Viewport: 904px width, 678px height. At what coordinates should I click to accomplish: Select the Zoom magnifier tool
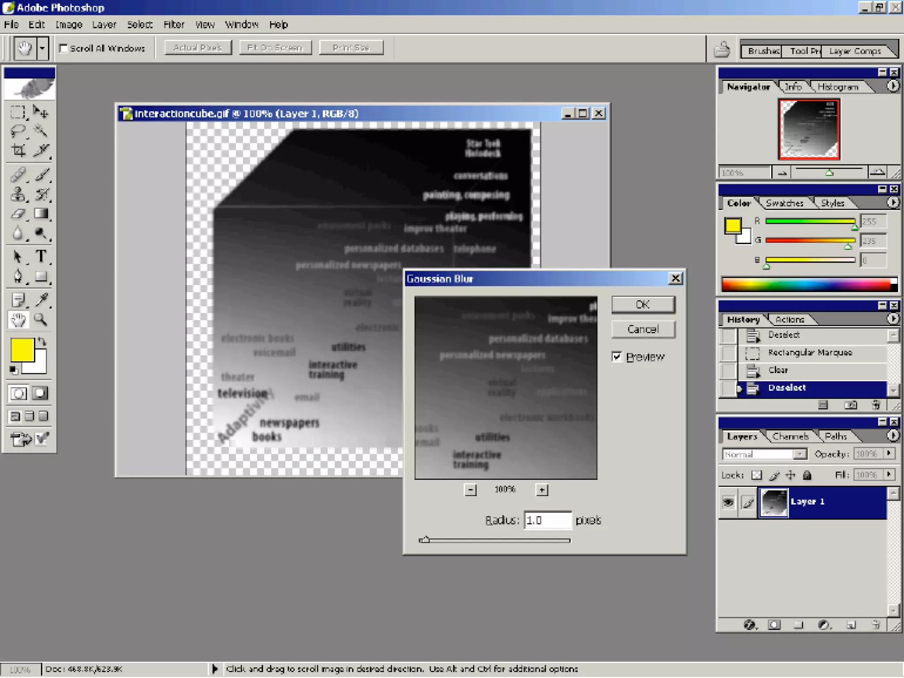(41, 320)
